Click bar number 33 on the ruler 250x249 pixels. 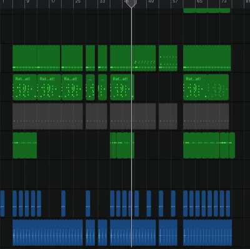(102, 2)
